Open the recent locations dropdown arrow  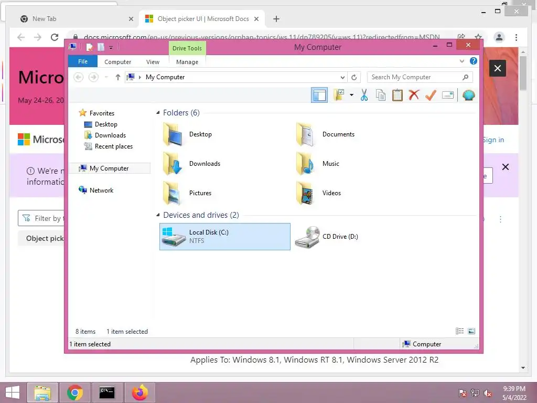coord(106,77)
